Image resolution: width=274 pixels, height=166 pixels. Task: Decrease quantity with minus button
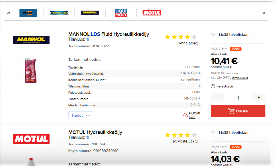pyautogui.click(x=218, y=97)
